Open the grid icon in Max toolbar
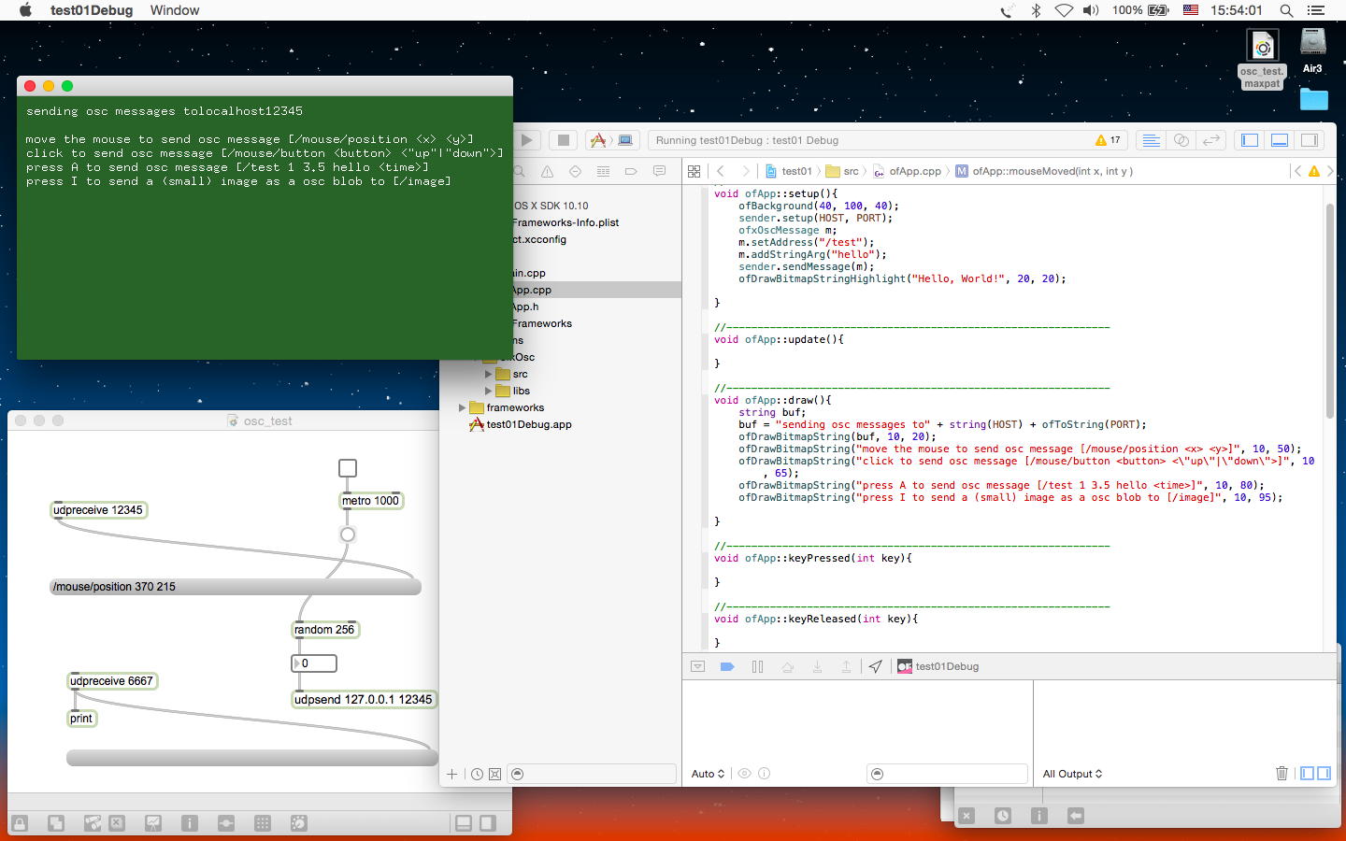 coord(263,823)
